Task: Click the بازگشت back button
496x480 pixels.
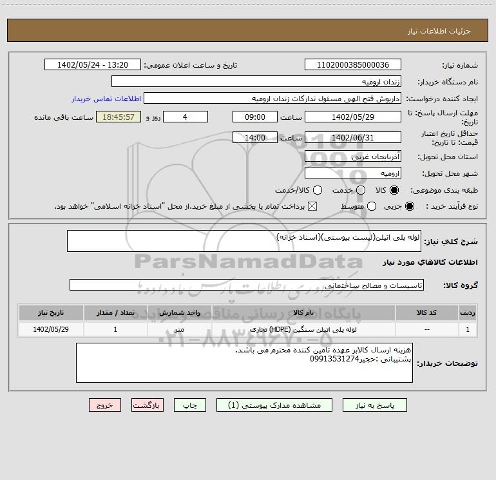Action: 148,405
